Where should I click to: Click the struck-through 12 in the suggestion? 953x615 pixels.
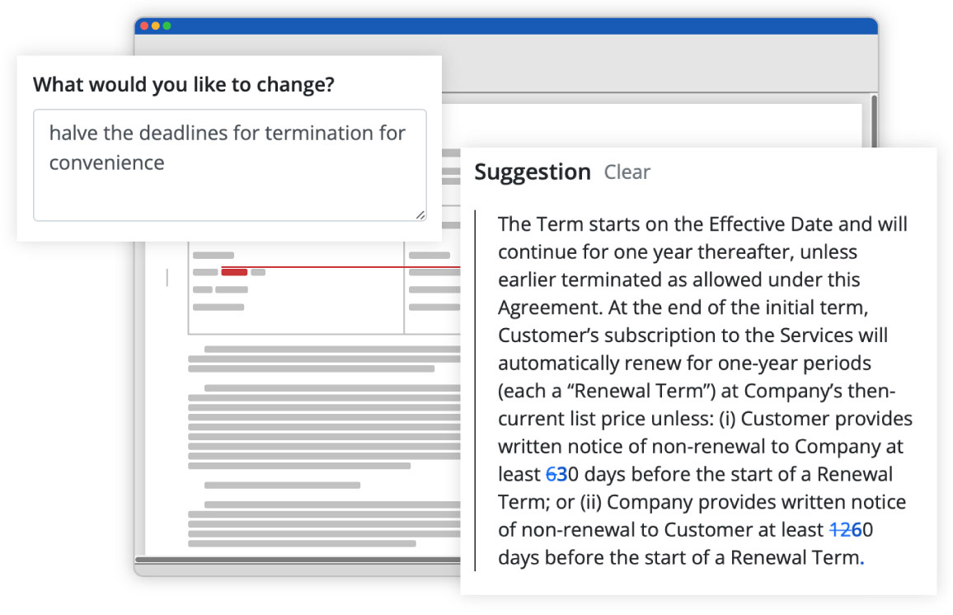coord(838,529)
